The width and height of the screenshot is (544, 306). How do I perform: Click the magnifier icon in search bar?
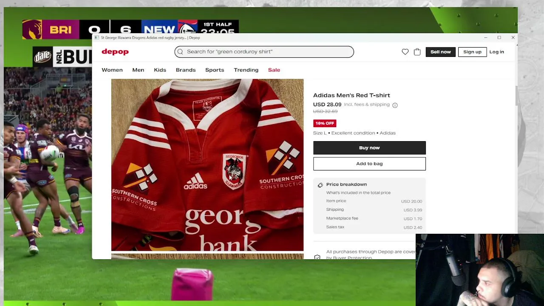(x=180, y=52)
